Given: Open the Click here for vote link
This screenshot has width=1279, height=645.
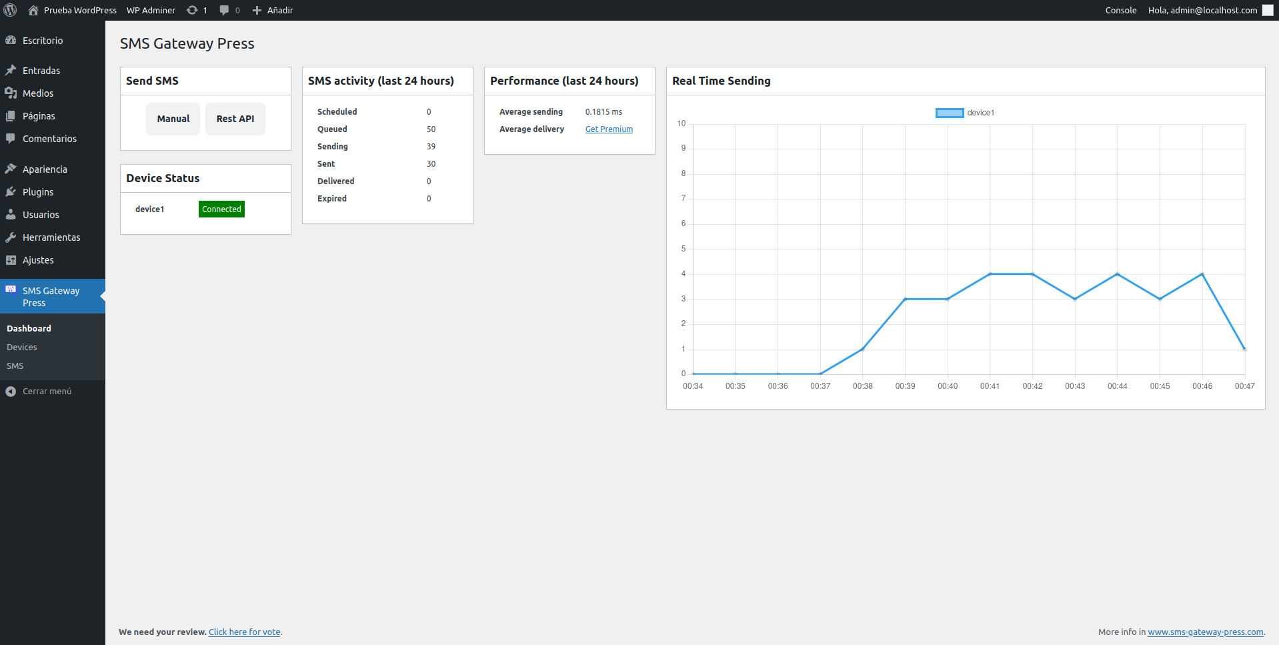Looking at the screenshot, I should tap(245, 632).
